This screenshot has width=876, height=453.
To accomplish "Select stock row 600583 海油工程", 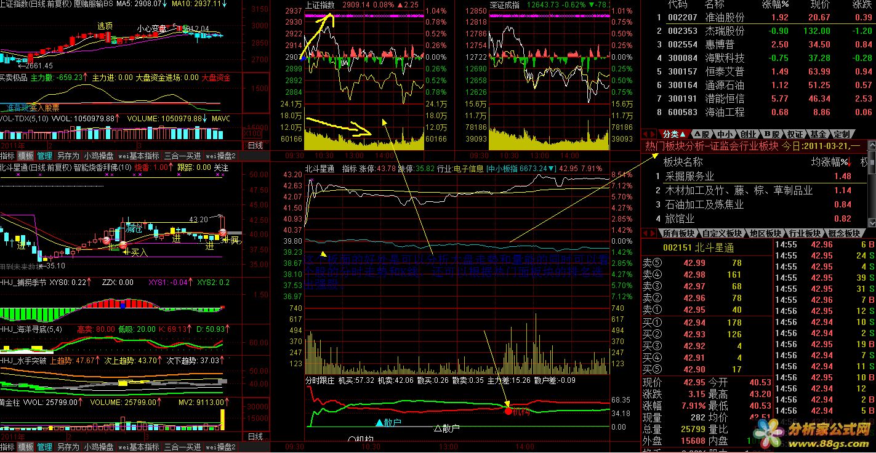I will (758, 112).
